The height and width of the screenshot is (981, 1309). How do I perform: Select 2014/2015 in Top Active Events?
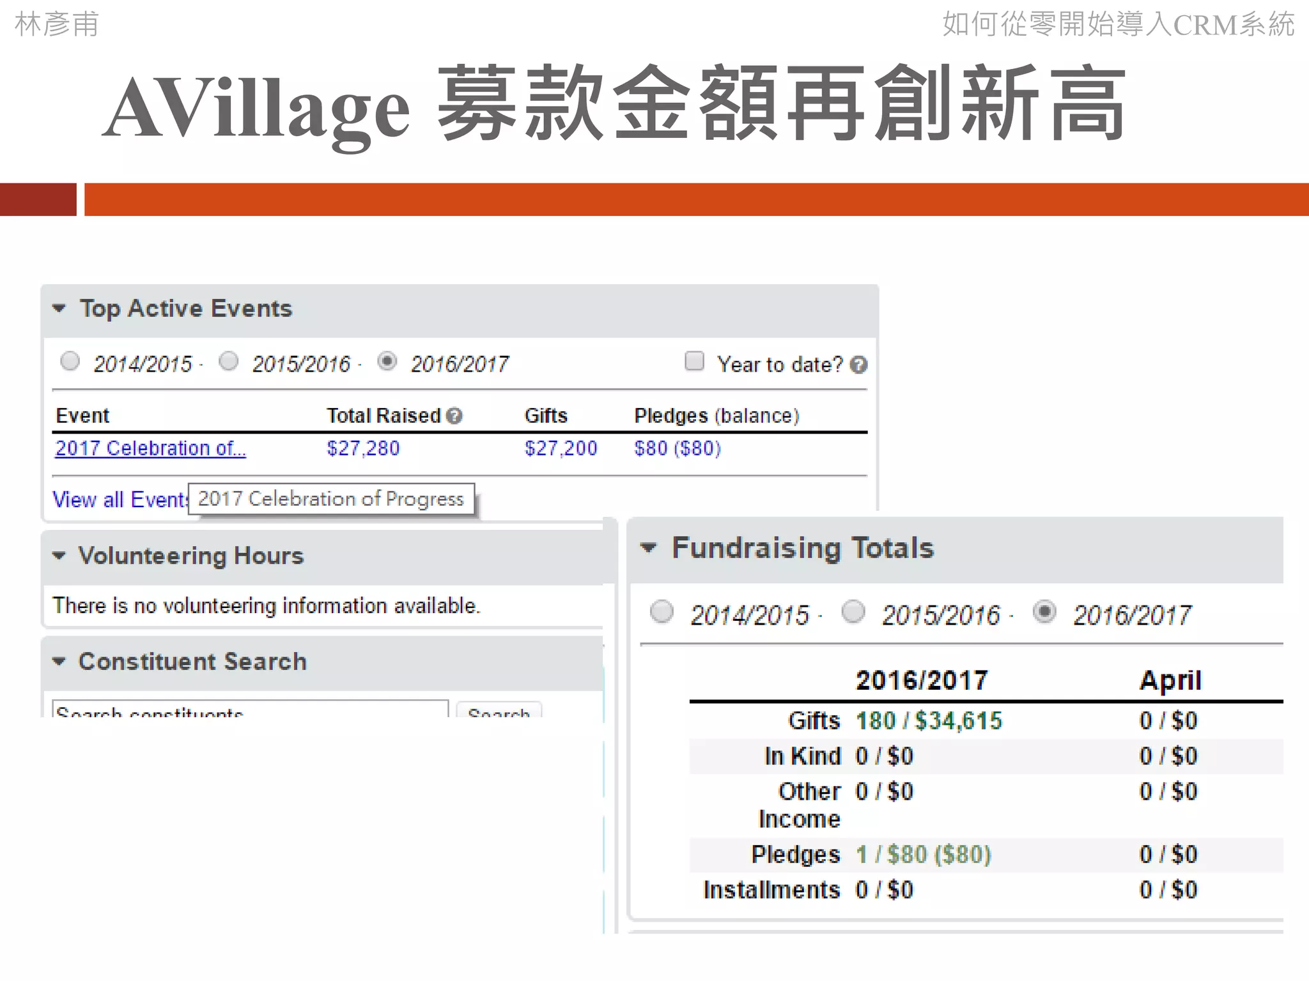(70, 361)
